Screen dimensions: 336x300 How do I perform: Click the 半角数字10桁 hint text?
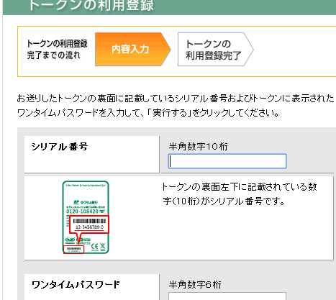tap(198, 146)
